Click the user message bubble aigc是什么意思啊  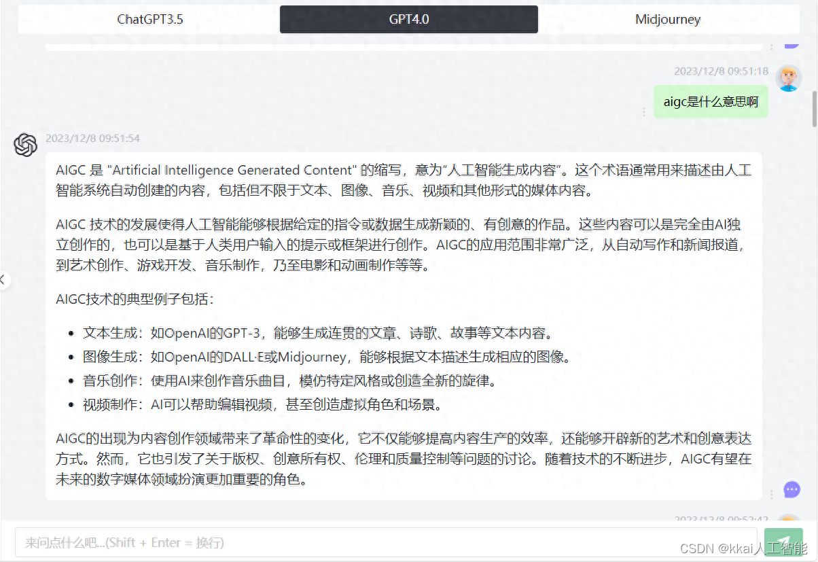pos(711,102)
